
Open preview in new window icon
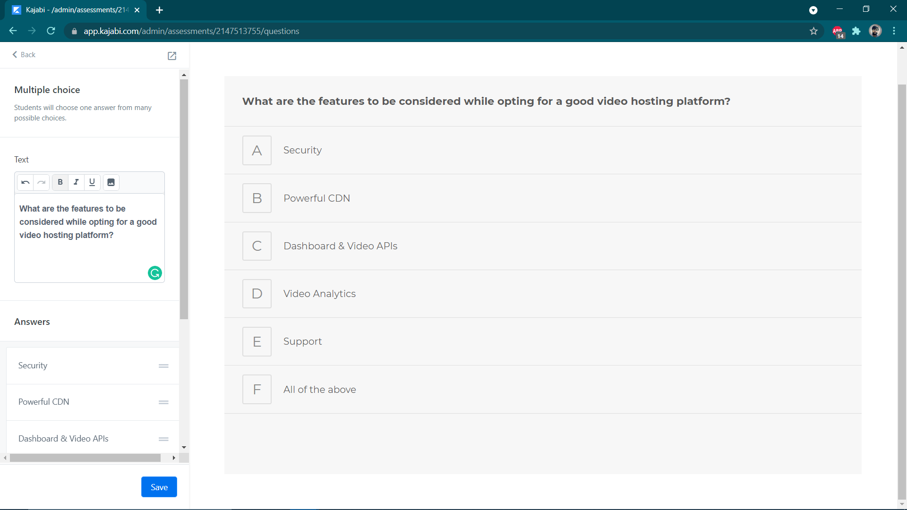[x=172, y=56]
